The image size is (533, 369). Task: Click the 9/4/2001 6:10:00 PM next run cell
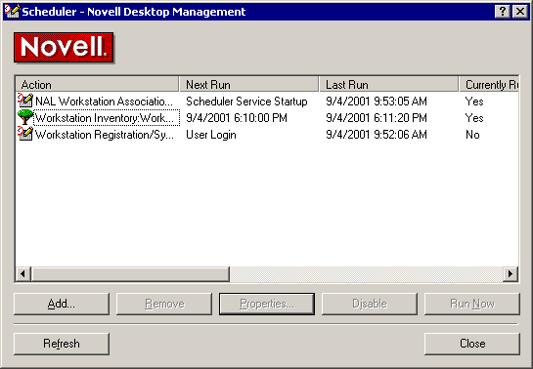point(237,118)
